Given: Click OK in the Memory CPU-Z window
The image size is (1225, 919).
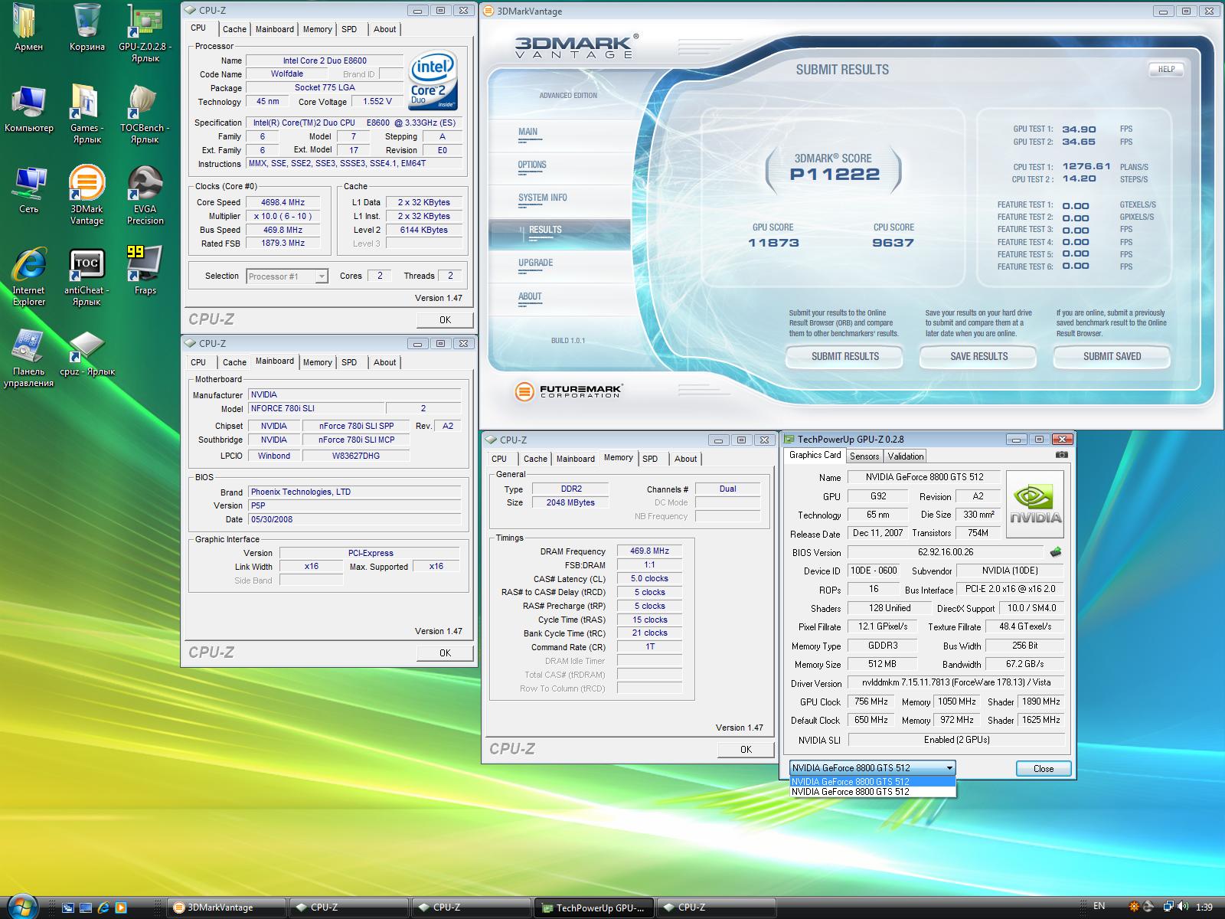Looking at the screenshot, I should click(x=746, y=750).
